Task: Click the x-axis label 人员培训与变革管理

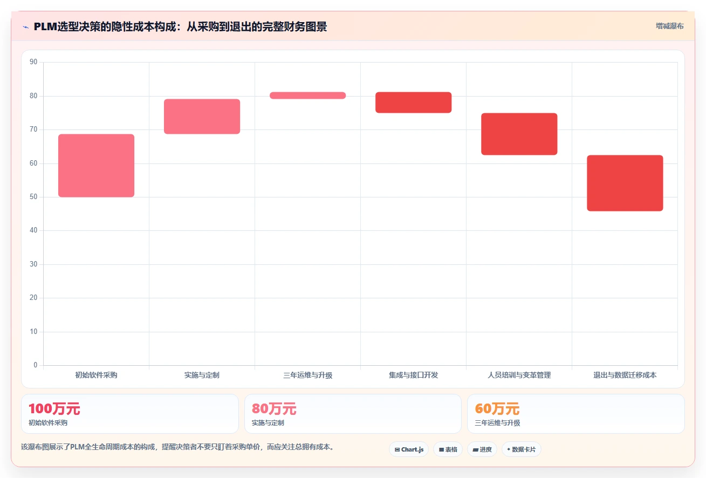Action: tap(519, 375)
